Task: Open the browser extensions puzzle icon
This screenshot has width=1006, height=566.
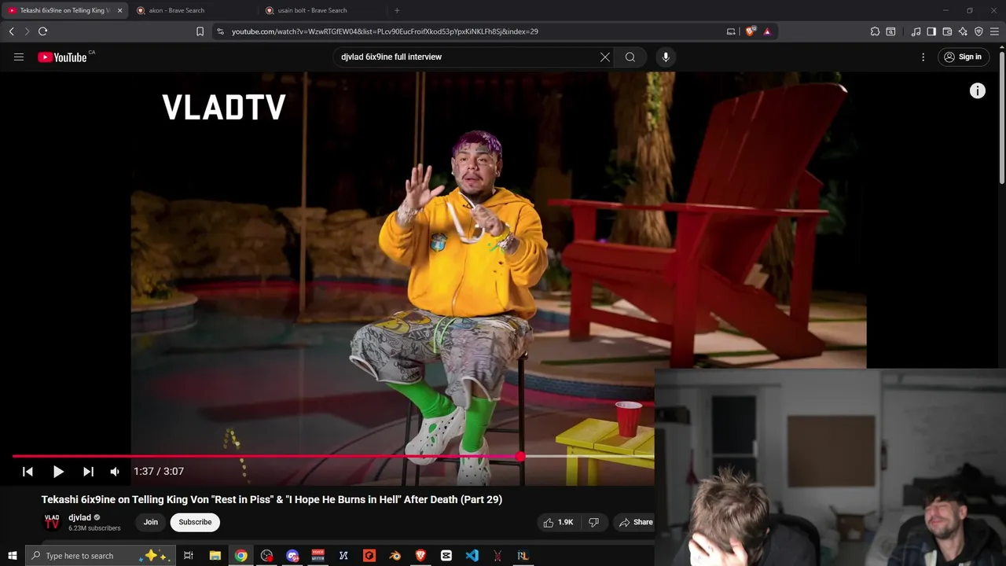Action: 875,31
